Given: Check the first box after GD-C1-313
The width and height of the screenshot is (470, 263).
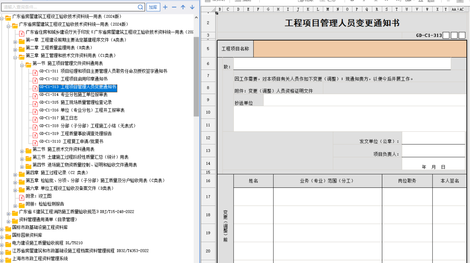Looking at the screenshot, I should click(446, 36).
